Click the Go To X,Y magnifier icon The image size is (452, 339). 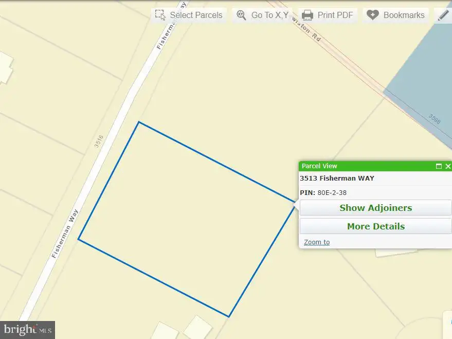[241, 15]
